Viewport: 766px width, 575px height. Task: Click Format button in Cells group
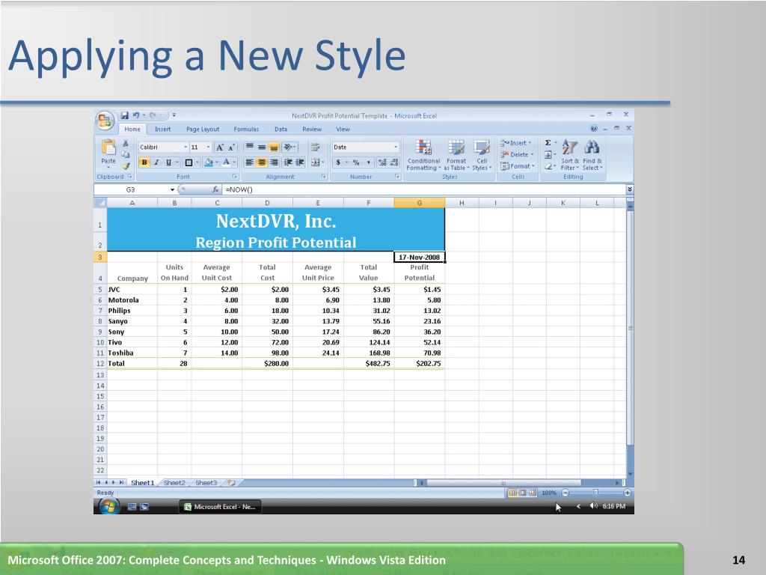(x=518, y=166)
